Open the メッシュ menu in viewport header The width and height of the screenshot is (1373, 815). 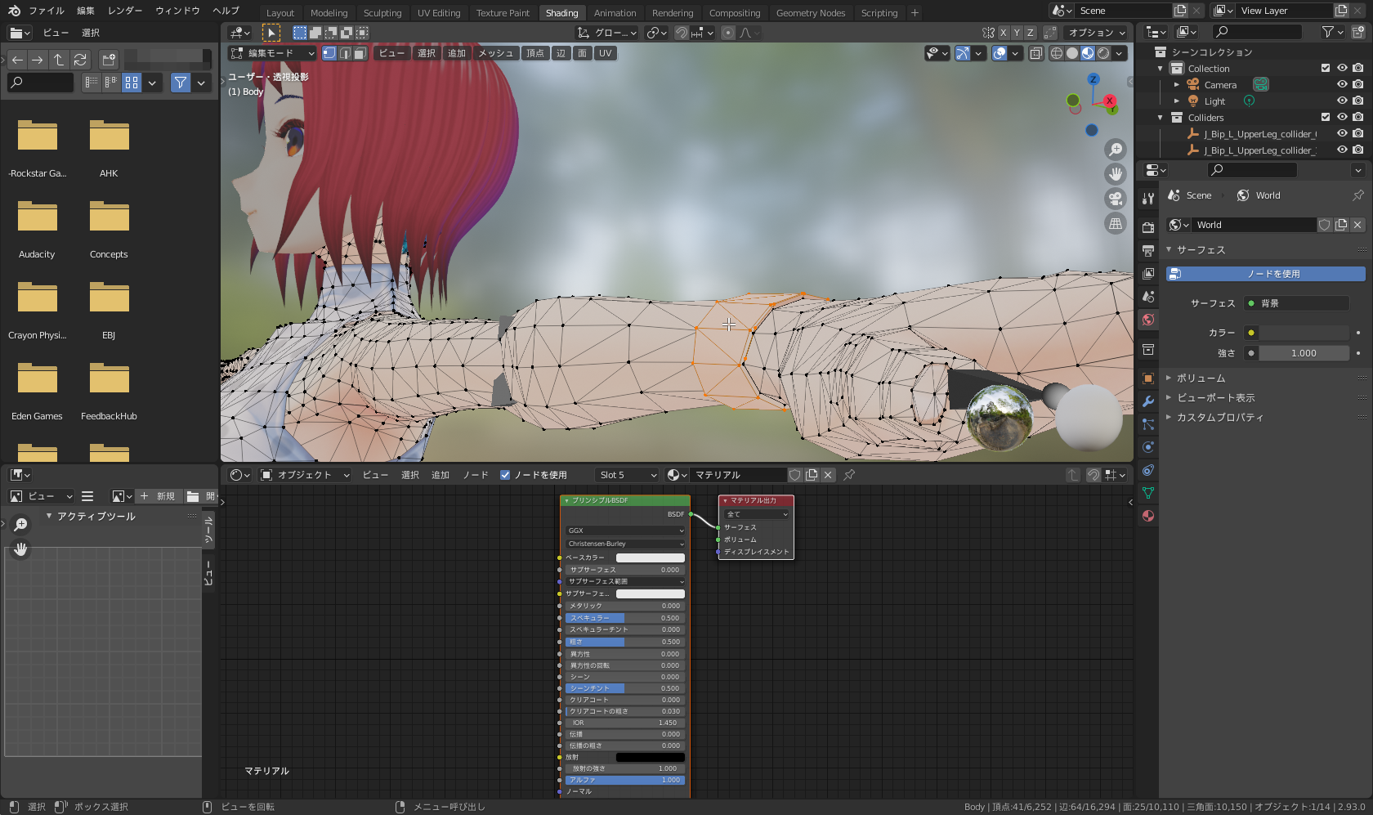coord(496,53)
